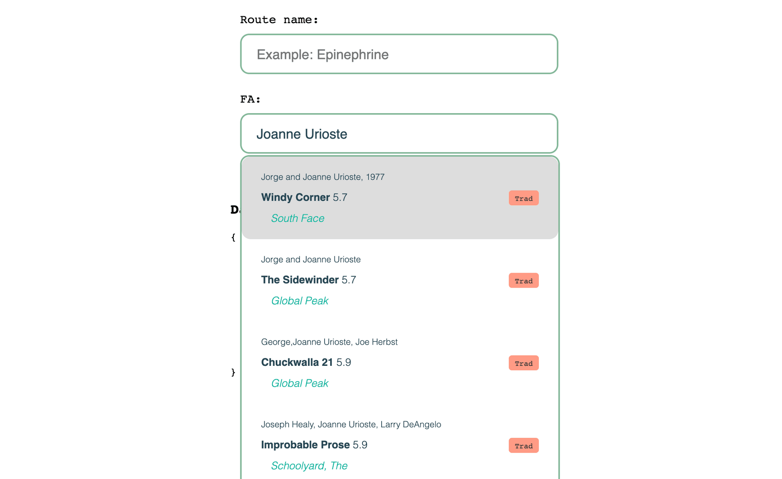Click Global Peak link under Chuckwalla 21

[301, 383]
